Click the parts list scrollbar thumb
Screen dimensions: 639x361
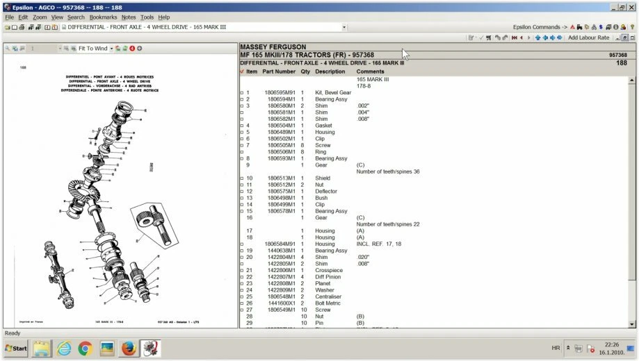(631, 182)
